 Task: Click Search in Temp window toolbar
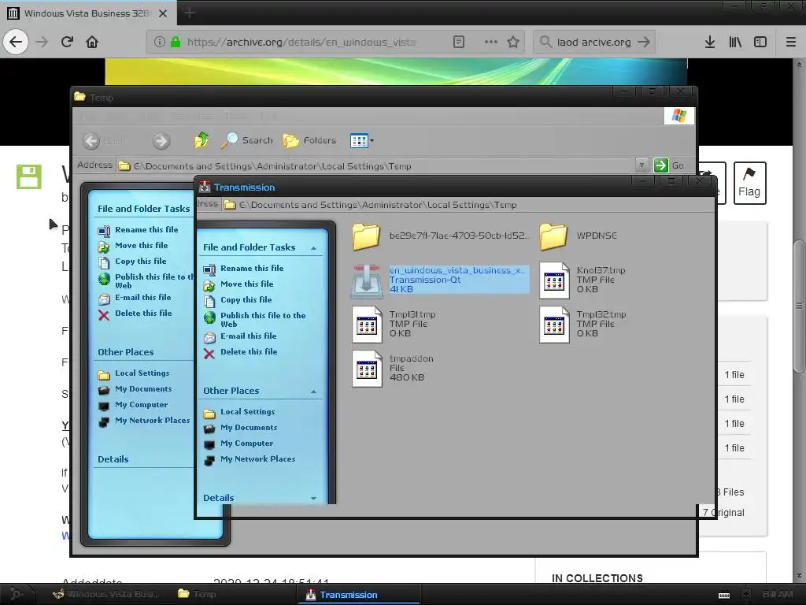point(247,140)
